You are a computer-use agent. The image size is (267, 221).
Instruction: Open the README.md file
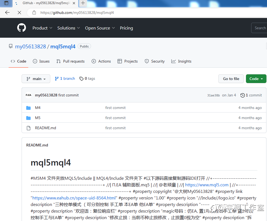point(45,128)
